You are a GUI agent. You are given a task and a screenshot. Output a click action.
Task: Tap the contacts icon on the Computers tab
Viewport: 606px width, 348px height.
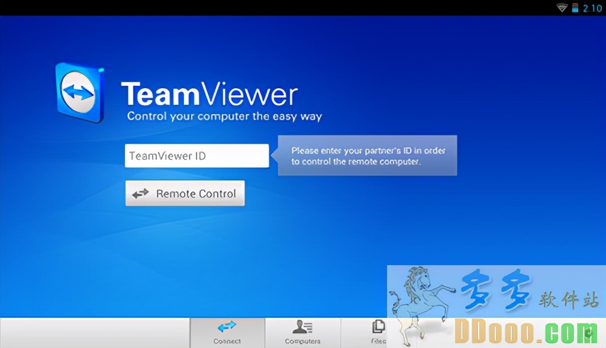coord(302,326)
